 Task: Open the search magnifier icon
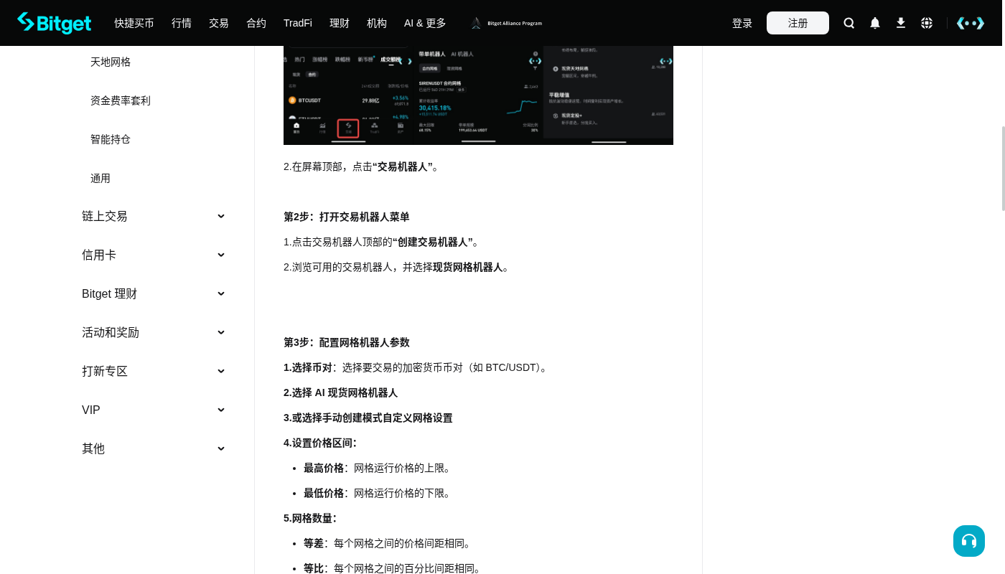tap(849, 23)
